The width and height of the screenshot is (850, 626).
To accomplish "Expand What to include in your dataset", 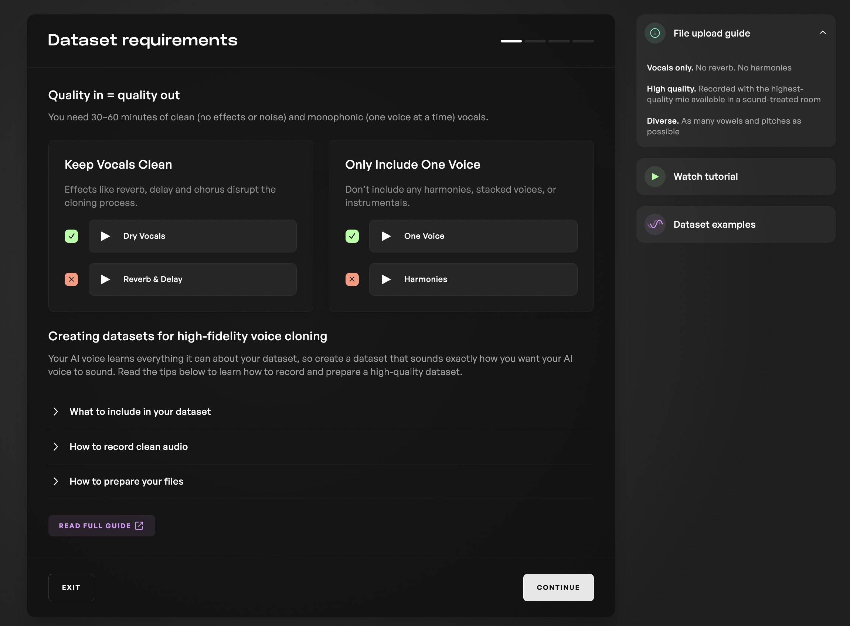I will [x=140, y=412].
